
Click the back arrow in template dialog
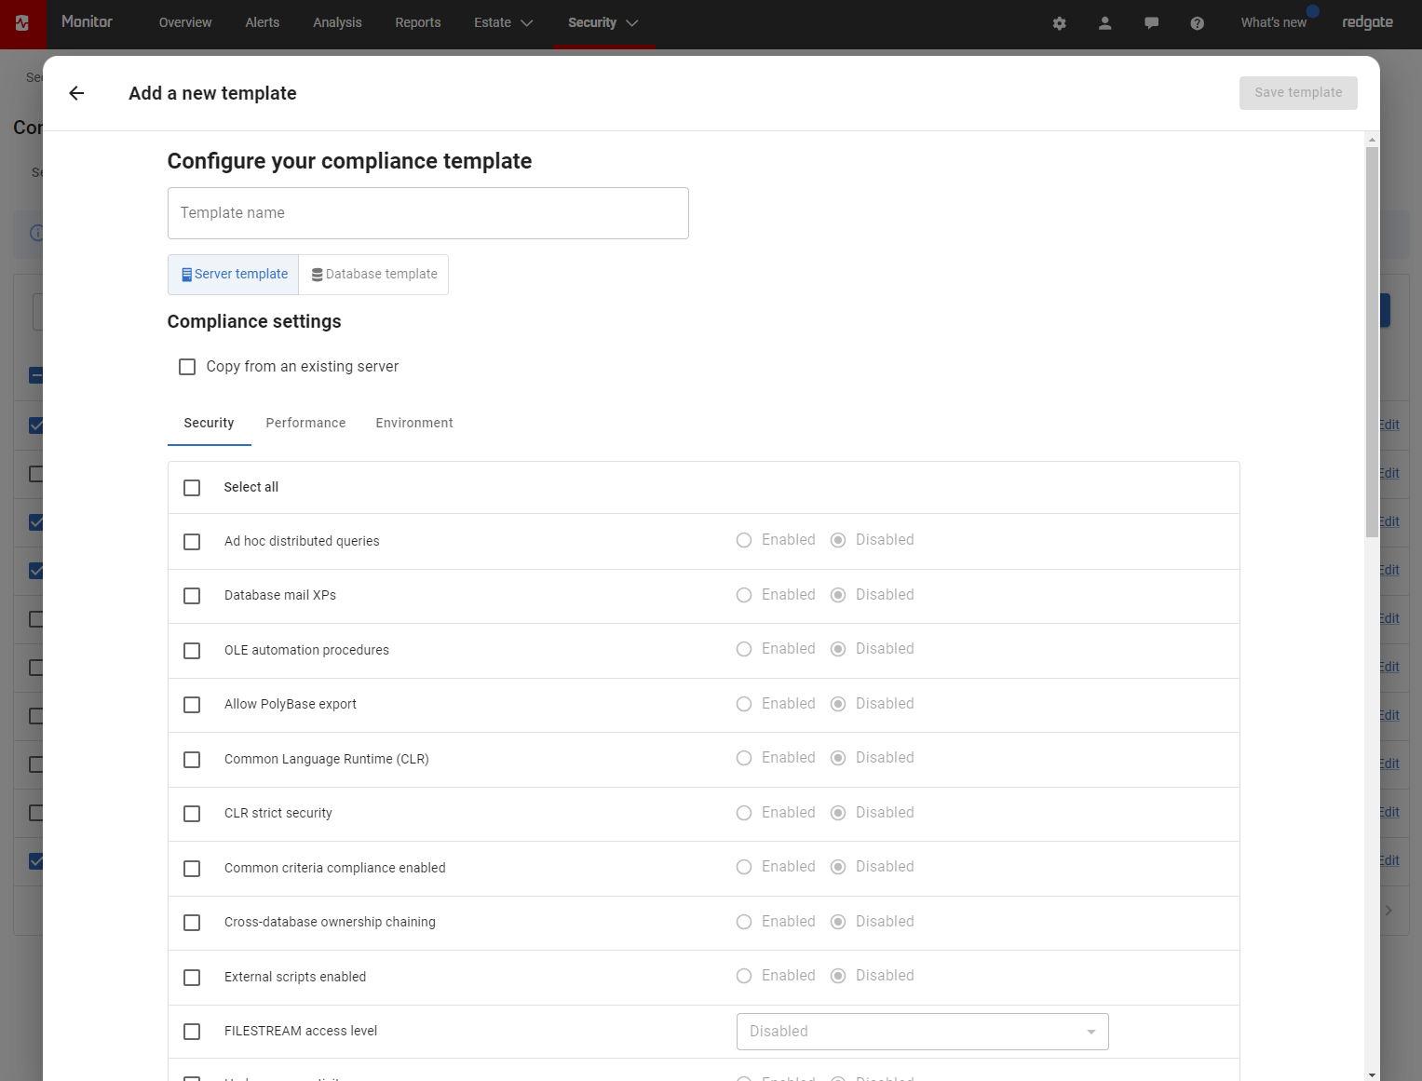click(76, 93)
